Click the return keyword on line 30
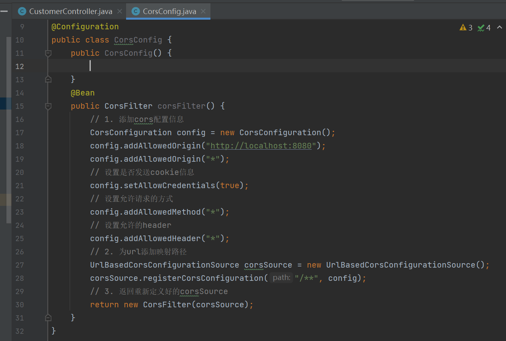The image size is (506, 341). coord(104,305)
